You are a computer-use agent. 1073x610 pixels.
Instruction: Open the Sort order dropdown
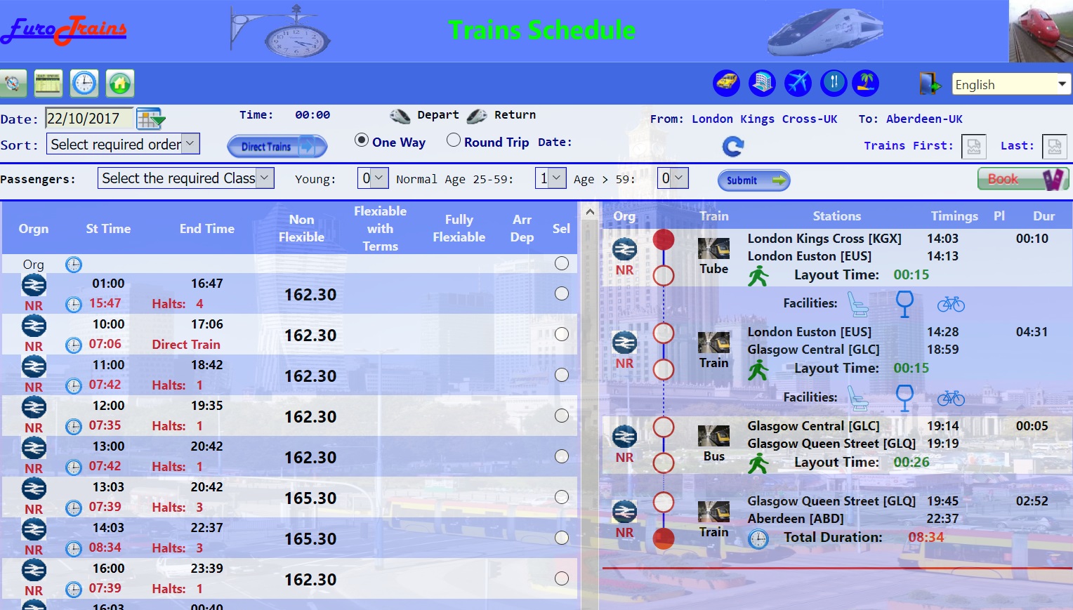[x=124, y=144]
